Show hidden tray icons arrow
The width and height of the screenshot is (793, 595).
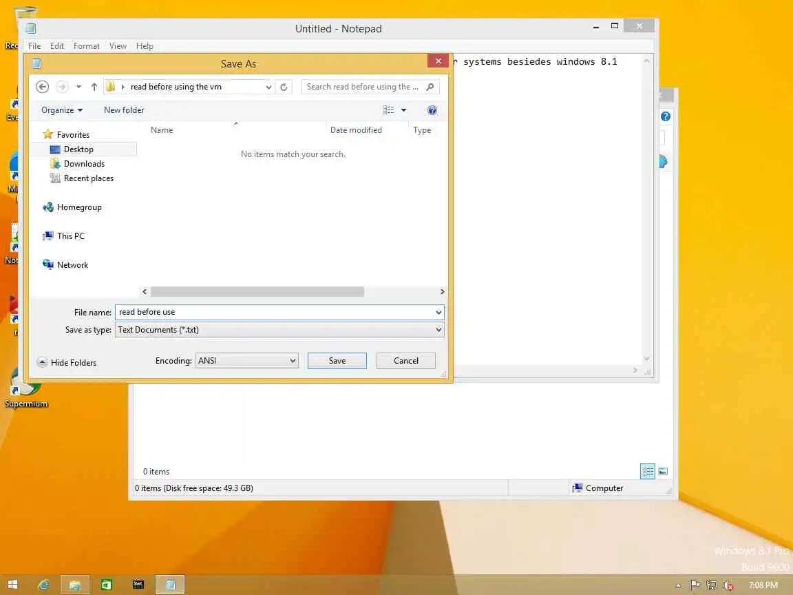click(x=678, y=586)
